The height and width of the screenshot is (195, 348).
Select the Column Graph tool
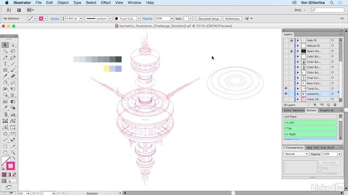[13, 114]
